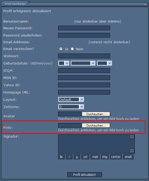Open the Zeitzone dropdown
Screen dimensions: 149x181
(x=71, y=107)
